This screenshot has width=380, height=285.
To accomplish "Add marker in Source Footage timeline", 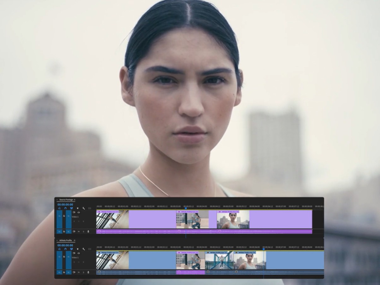I will click(78, 208).
